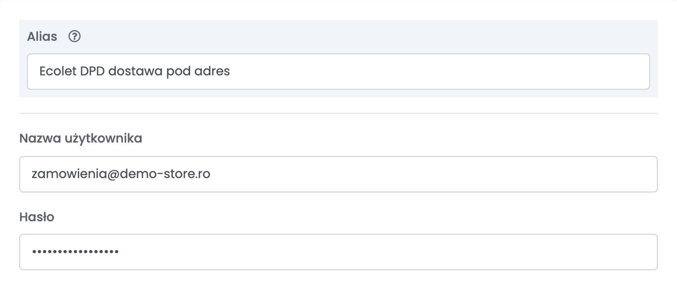Image resolution: width=677 pixels, height=288 pixels.
Task: Click the Nazwa użytkownika label
Action: pos(81,139)
